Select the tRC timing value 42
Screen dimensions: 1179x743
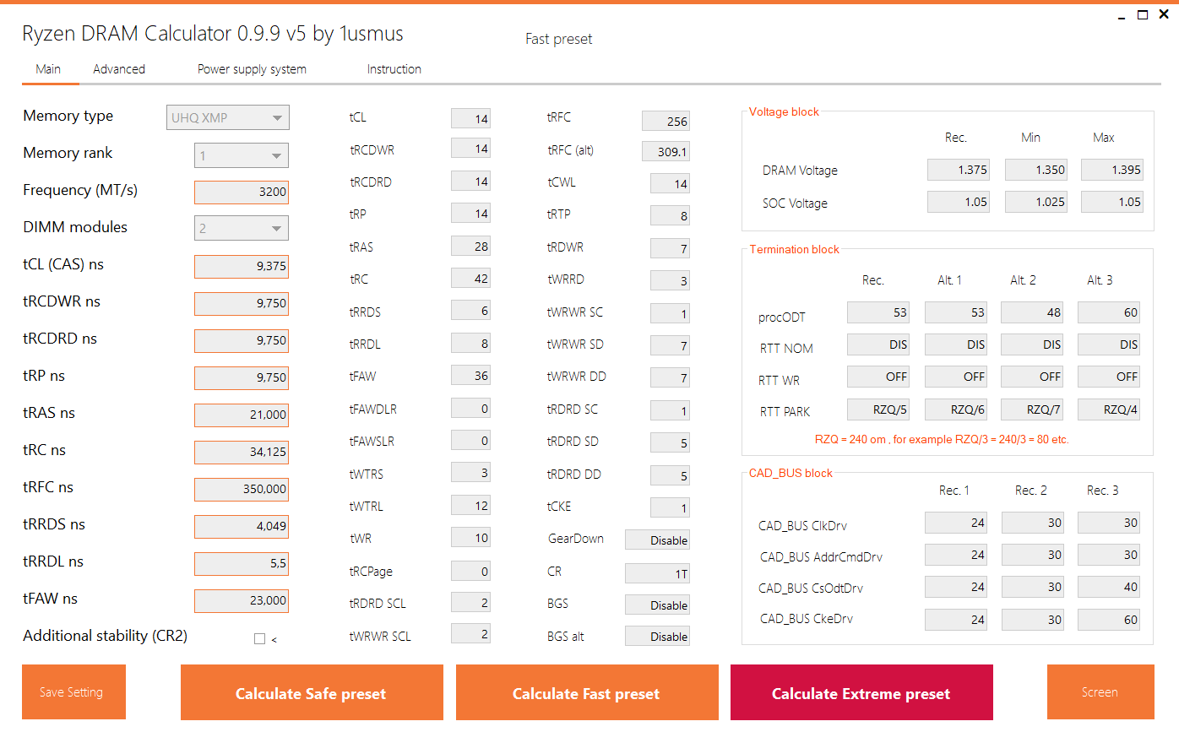point(470,279)
